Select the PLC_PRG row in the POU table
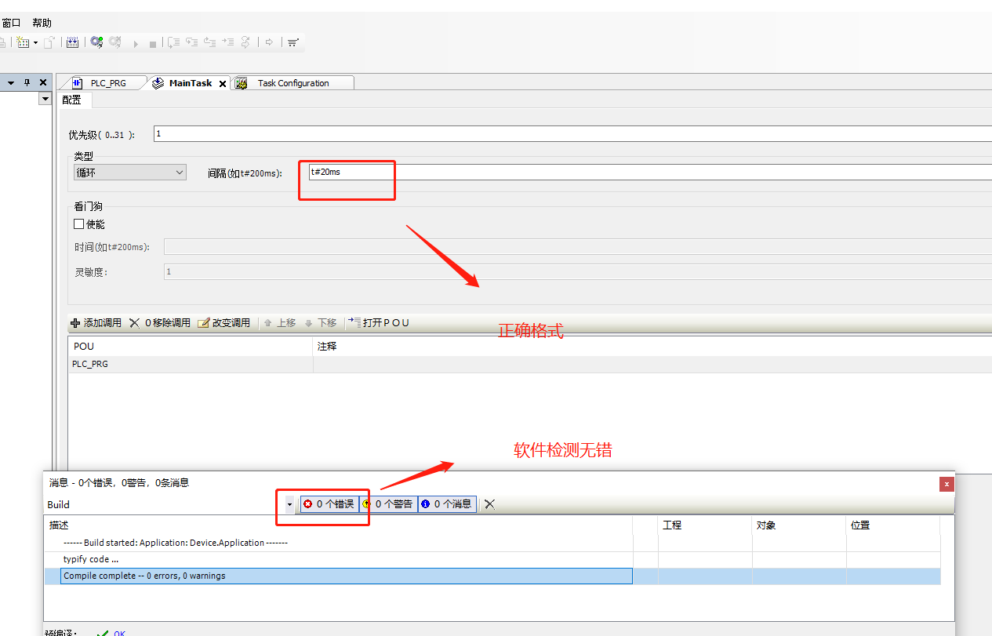 point(529,364)
